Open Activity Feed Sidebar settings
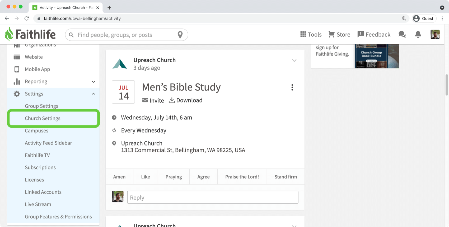 pos(48,143)
